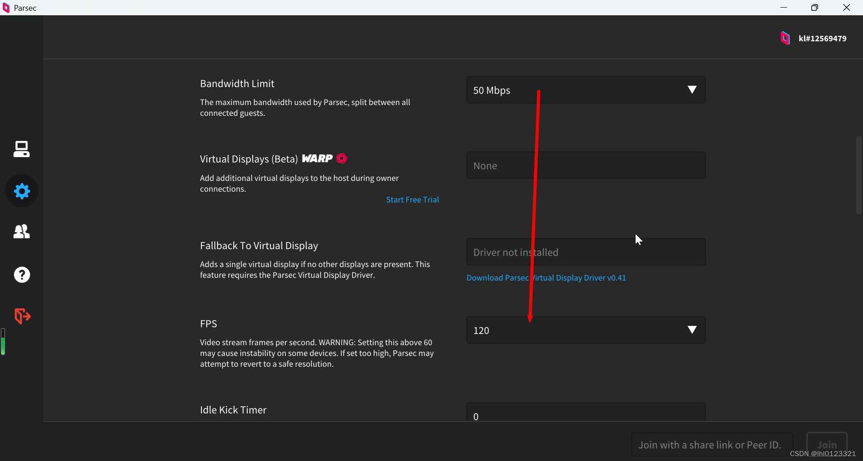Viewport: 863px width, 461px height.
Task: Open Friends icon in sidebar
Action: tap(22, 232)
